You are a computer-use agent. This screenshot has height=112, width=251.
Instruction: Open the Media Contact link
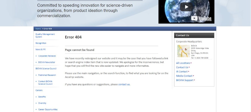point(184,76)
